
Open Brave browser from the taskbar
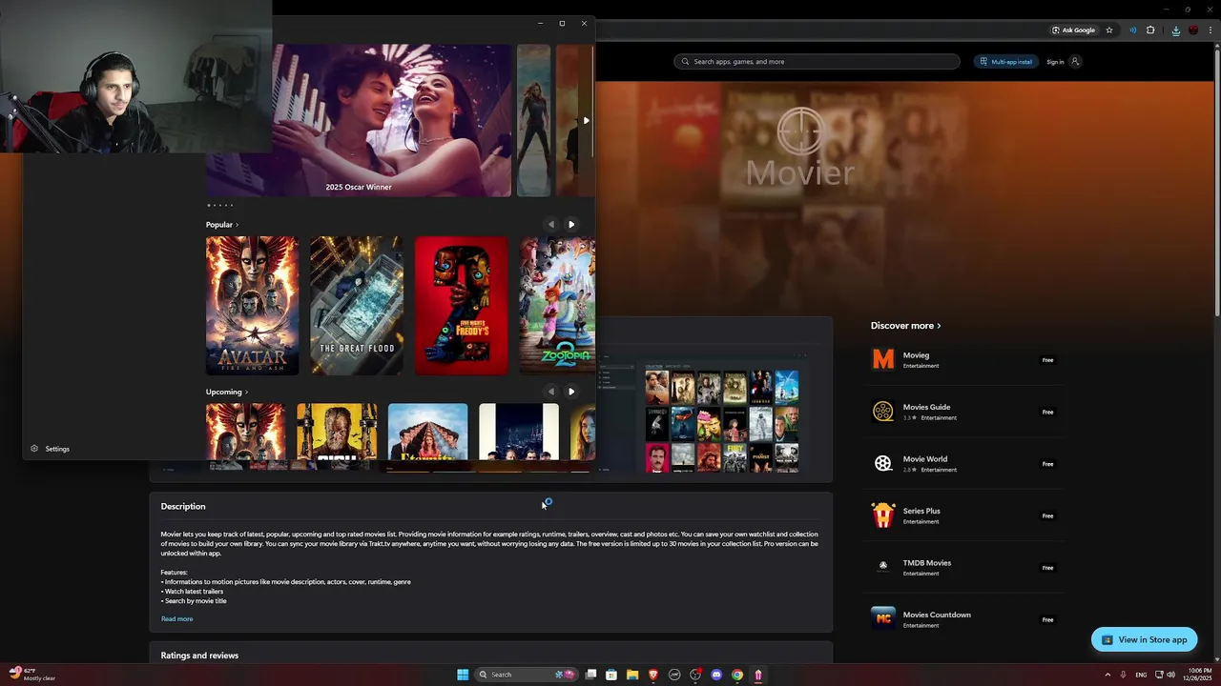[653, 675]
